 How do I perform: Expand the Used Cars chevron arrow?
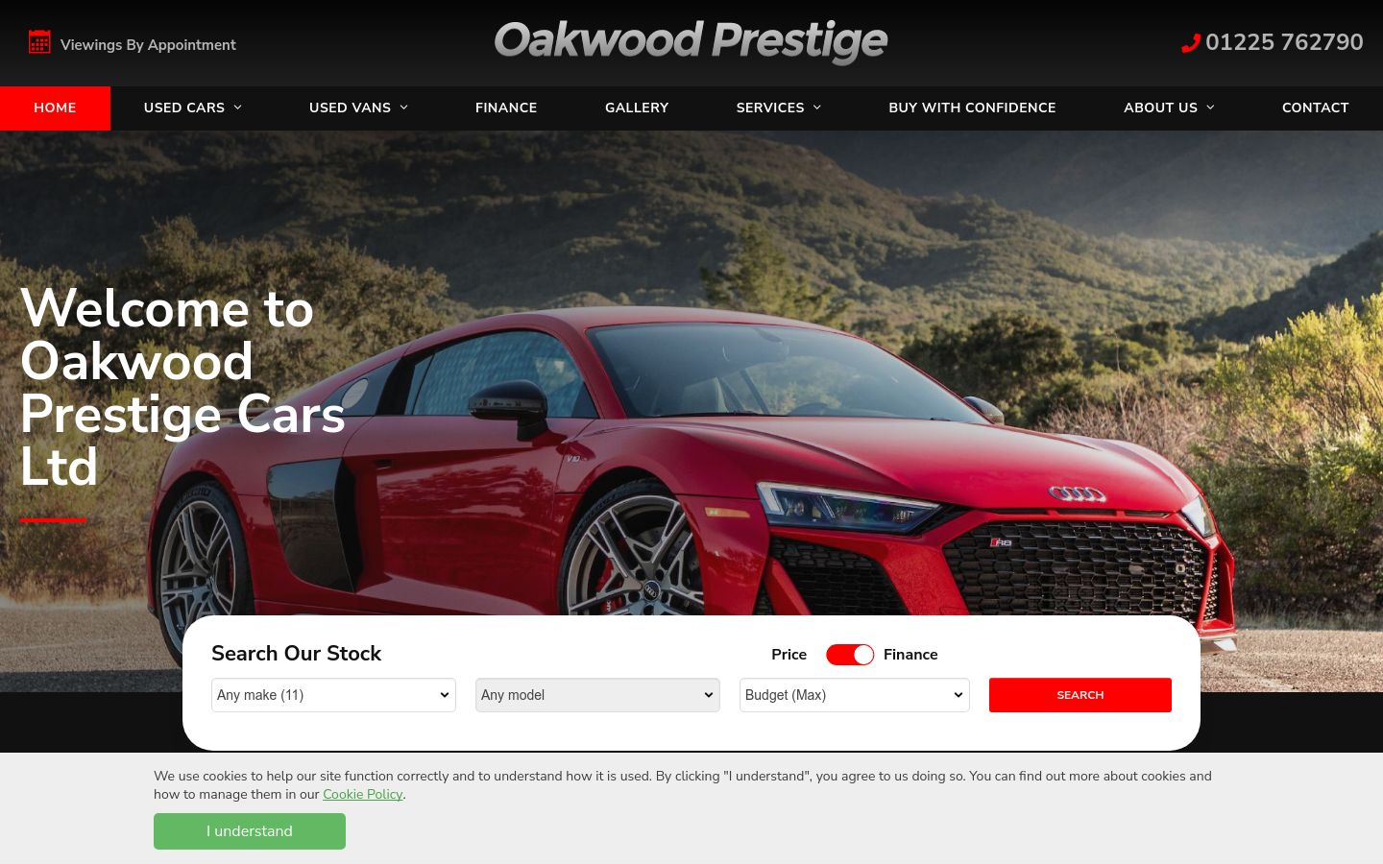point(238,108)
